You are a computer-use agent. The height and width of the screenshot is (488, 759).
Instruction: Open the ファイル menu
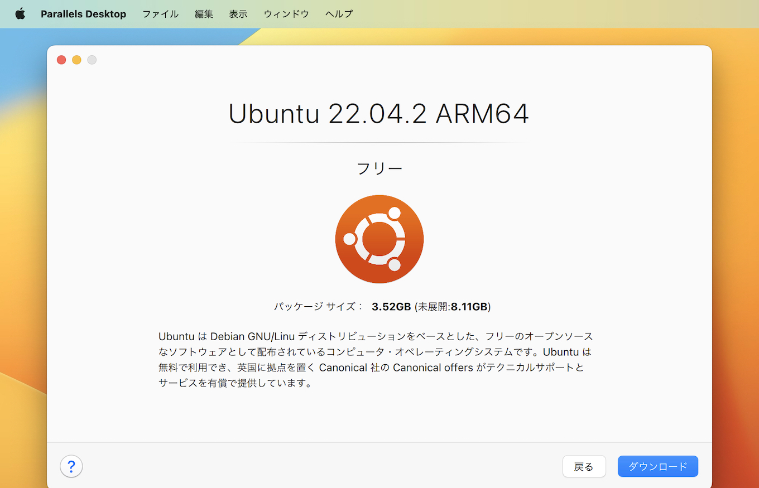point(160,14)
